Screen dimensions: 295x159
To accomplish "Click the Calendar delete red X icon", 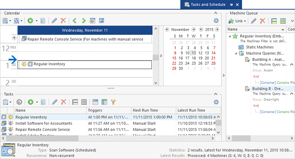I will [x=63, y=21].
